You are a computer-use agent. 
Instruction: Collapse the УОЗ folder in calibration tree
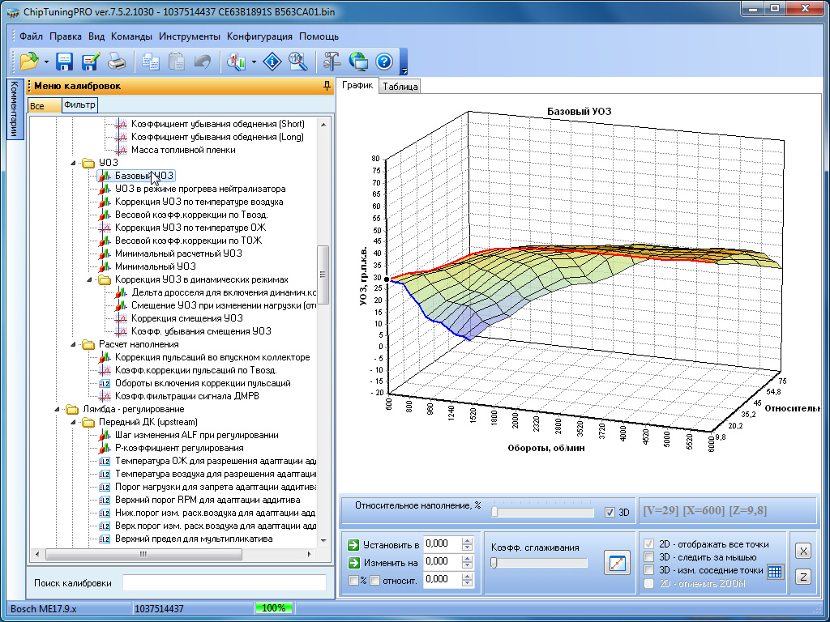click(x=75, y=163)
